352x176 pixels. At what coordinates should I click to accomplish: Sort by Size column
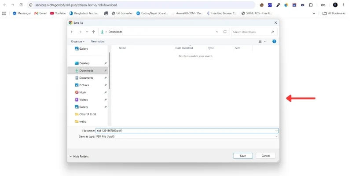point(238,48)
